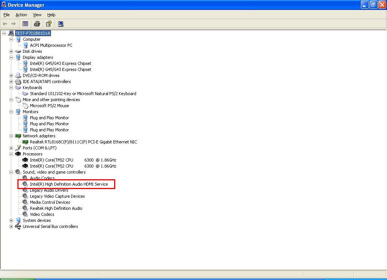Expand IDE ATA/ATAPI controllers
Image resolution: width=387 pixels, height=280 pixels.
[11, 82]
